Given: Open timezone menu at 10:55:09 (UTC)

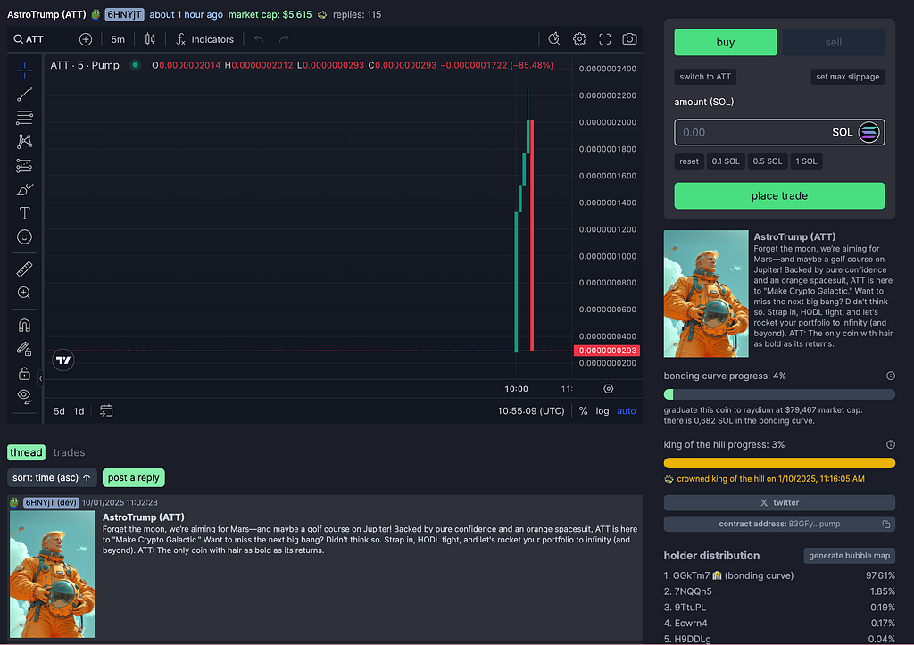Looking at the screenshot, I should [530, 410].
